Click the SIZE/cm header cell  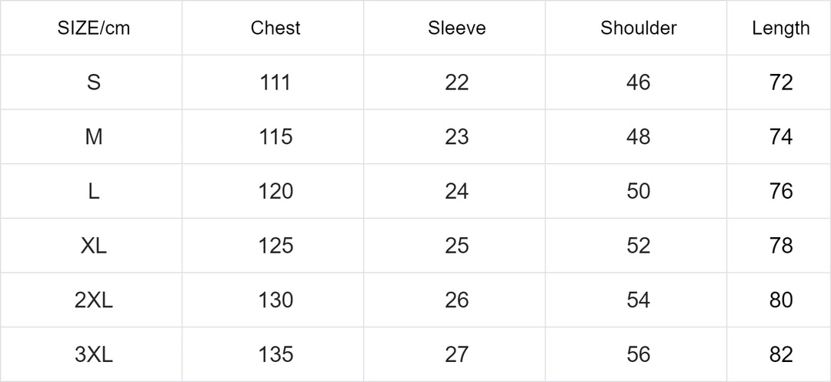point(93,28)
